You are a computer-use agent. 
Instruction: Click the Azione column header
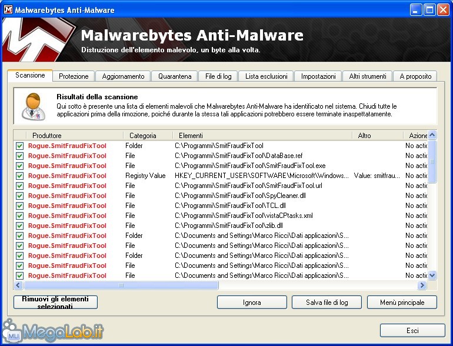415,135
